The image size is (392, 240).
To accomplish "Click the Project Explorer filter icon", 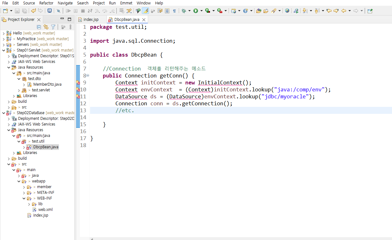I will [53, 27].
